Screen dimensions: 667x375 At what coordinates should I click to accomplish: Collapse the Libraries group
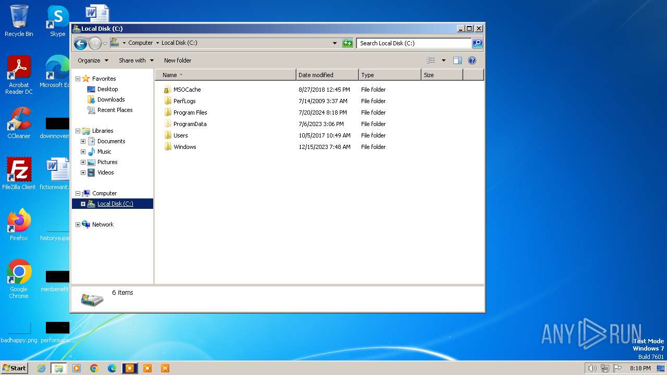pos(78,131)
